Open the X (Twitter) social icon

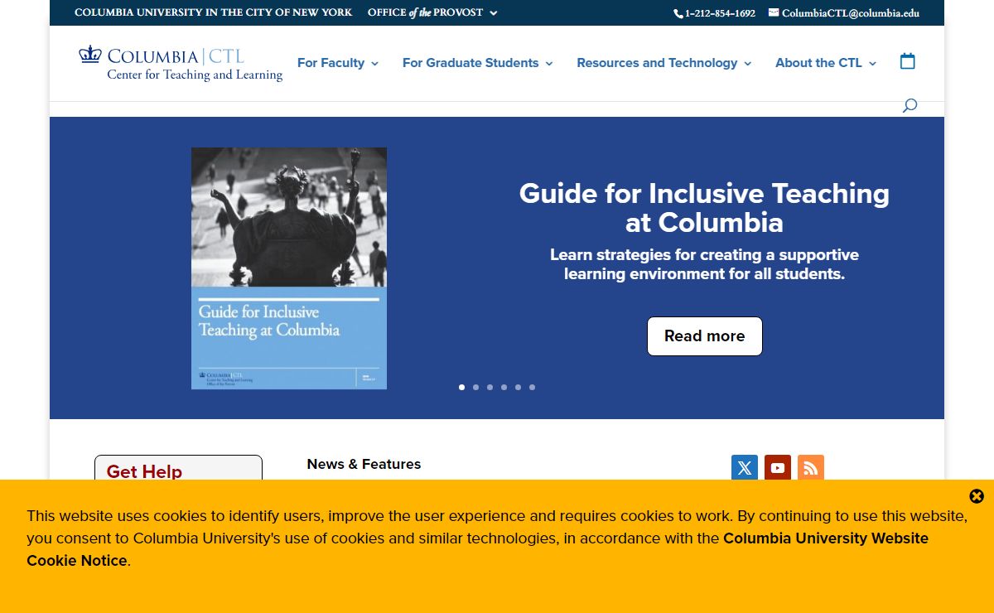click(745, 468)
